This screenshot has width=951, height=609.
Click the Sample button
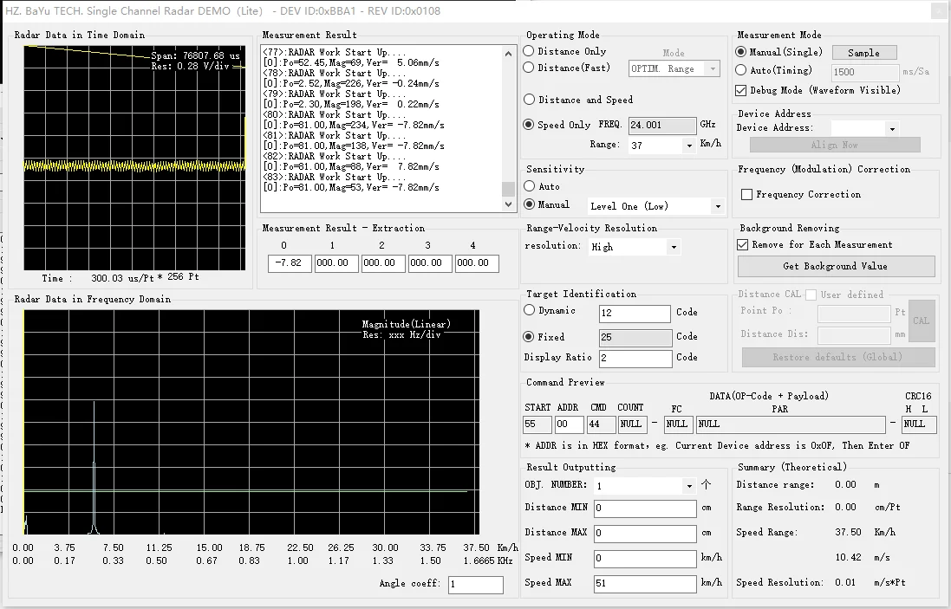coord(863,53)
